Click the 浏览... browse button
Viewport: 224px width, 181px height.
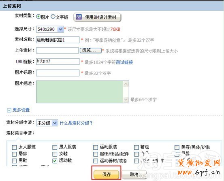[x=91, y=51]
